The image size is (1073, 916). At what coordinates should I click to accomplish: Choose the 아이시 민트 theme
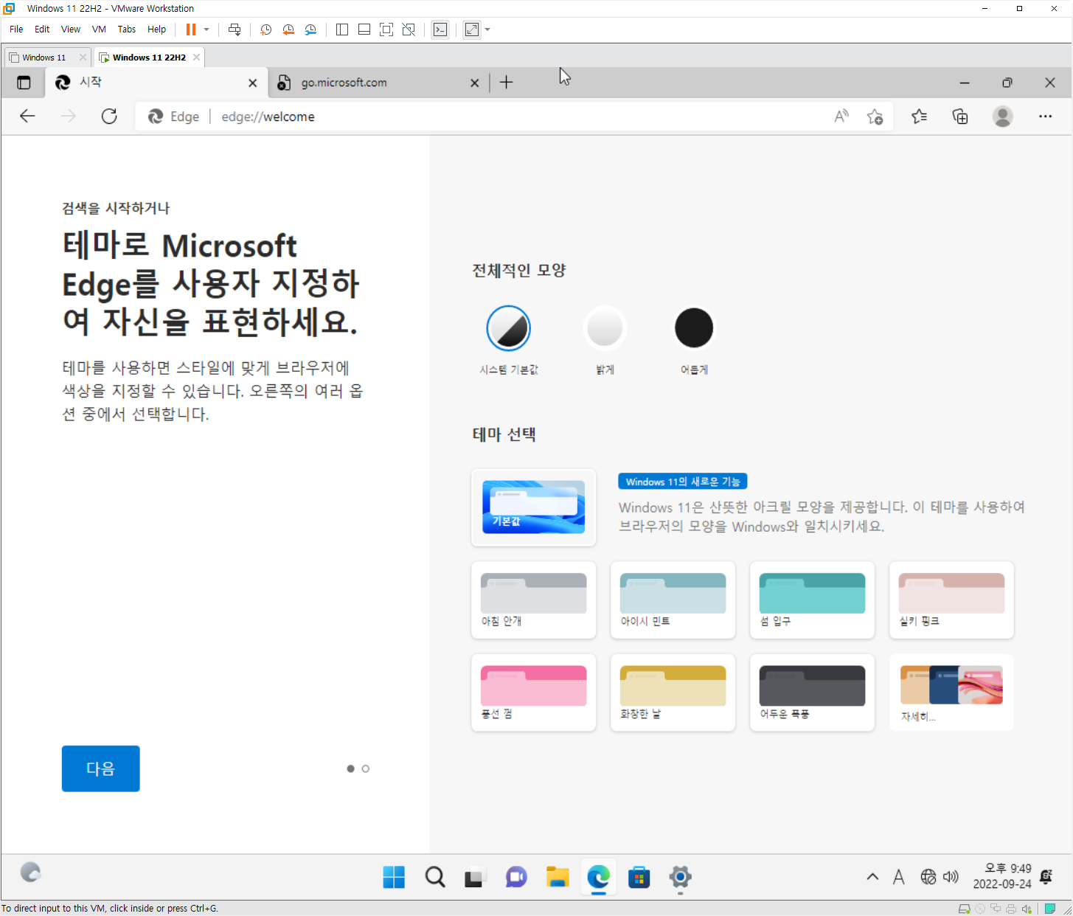tap(673, 600)
